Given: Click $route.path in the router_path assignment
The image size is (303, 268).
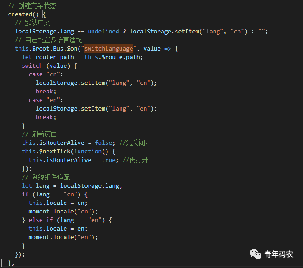Looking at the screenshot, I should point(121,57).
